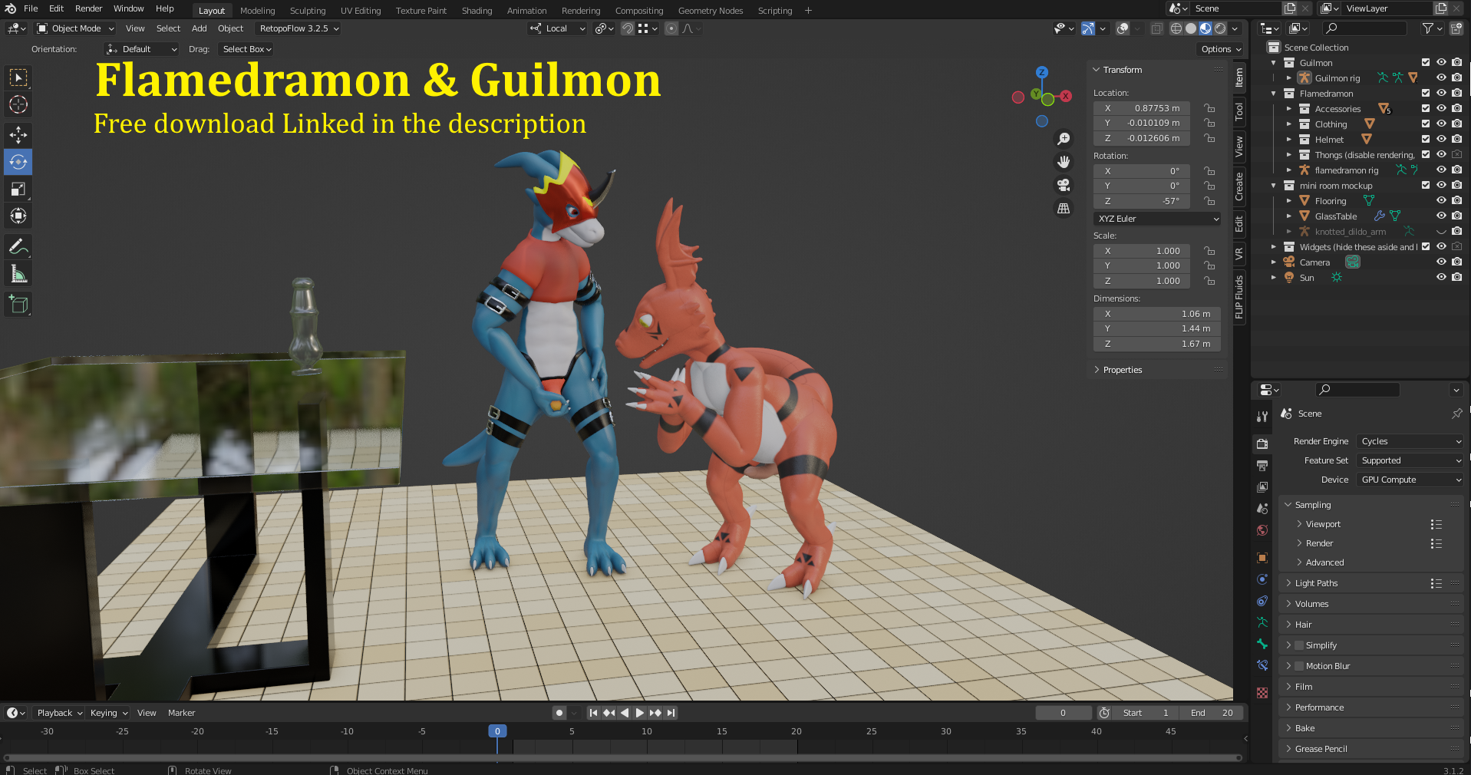This screenshot has height=775, width=1471.
Task: Enable the Simplify checkbox
Action: (1299, 645)
